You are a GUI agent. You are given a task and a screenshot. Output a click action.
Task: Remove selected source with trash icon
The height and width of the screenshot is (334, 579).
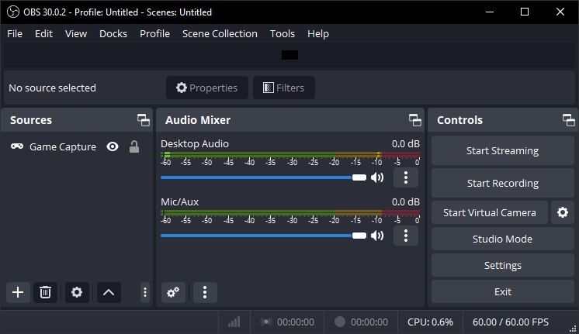pyautogui.click(x=46, y=292)
